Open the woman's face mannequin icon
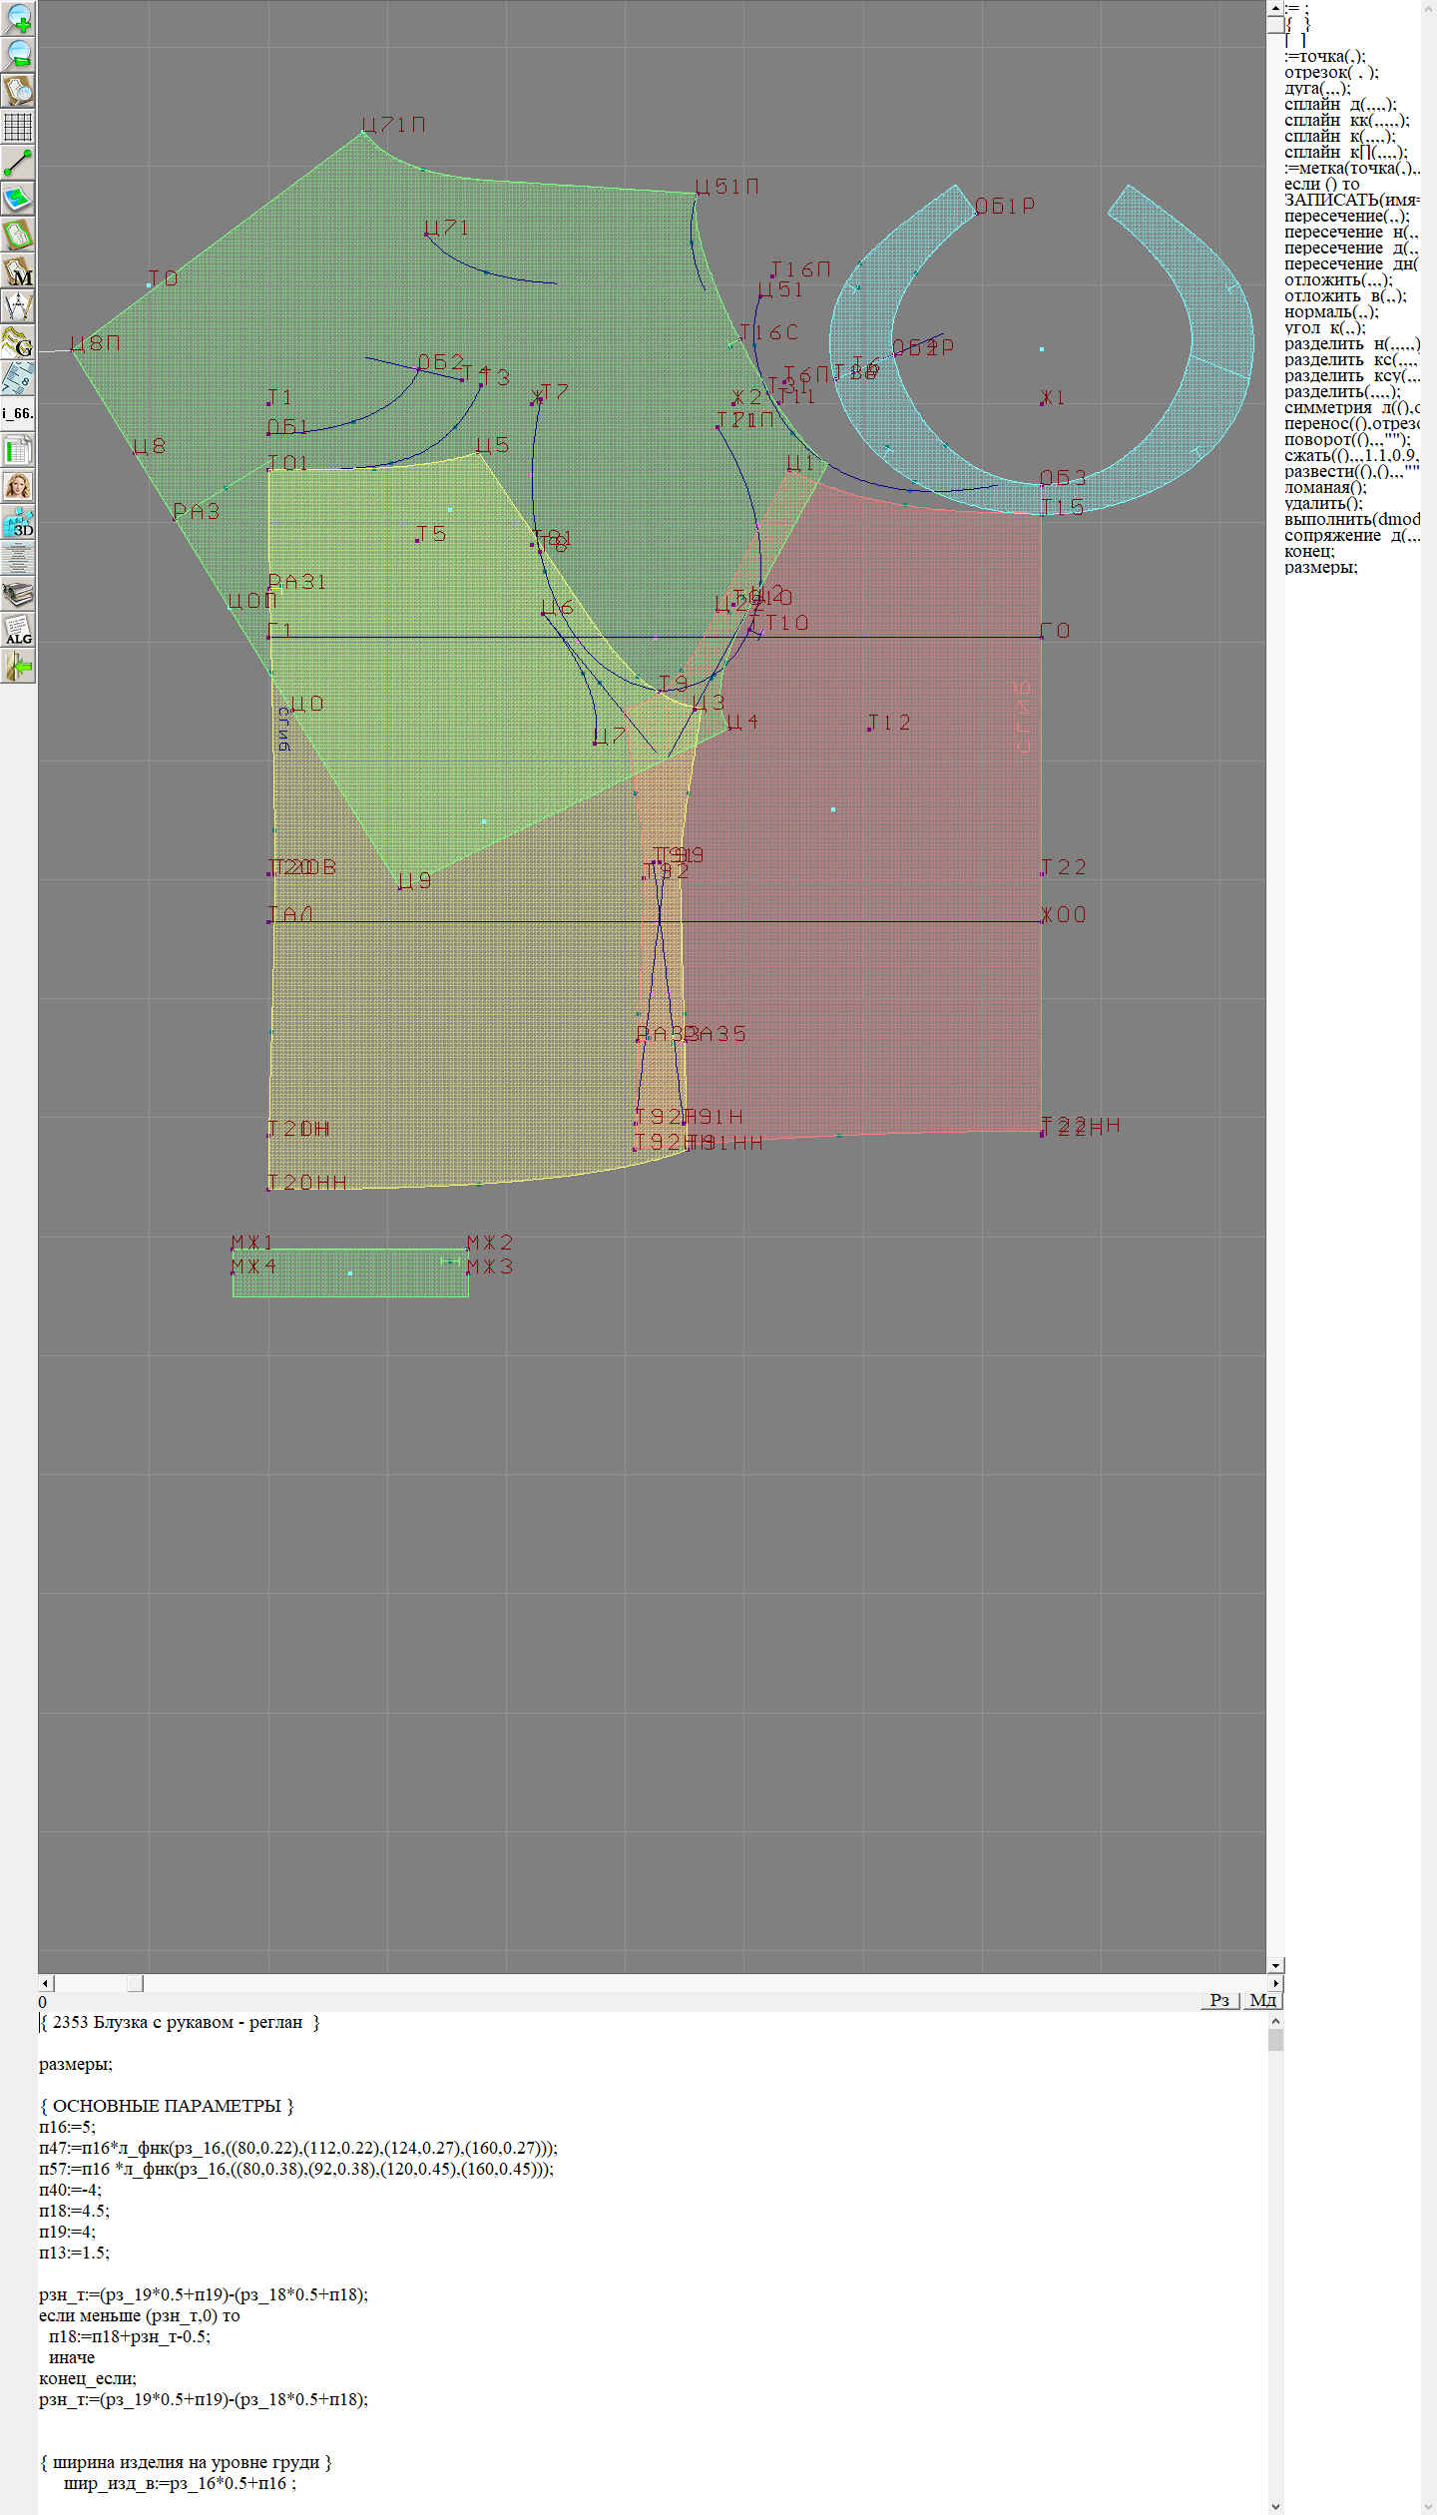 pos(18,486)
